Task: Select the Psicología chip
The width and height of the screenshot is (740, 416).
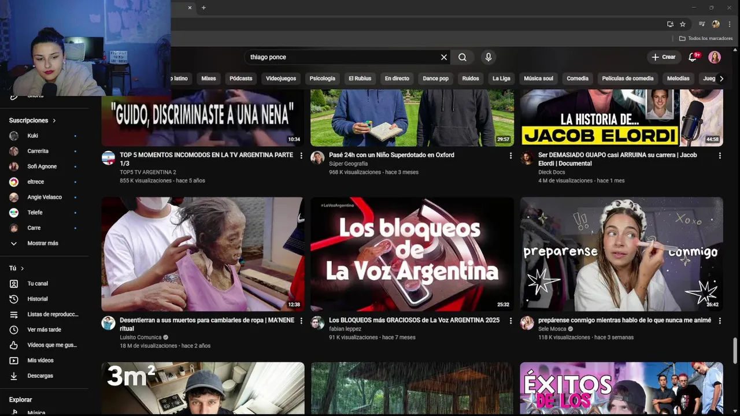Action: 322,79
